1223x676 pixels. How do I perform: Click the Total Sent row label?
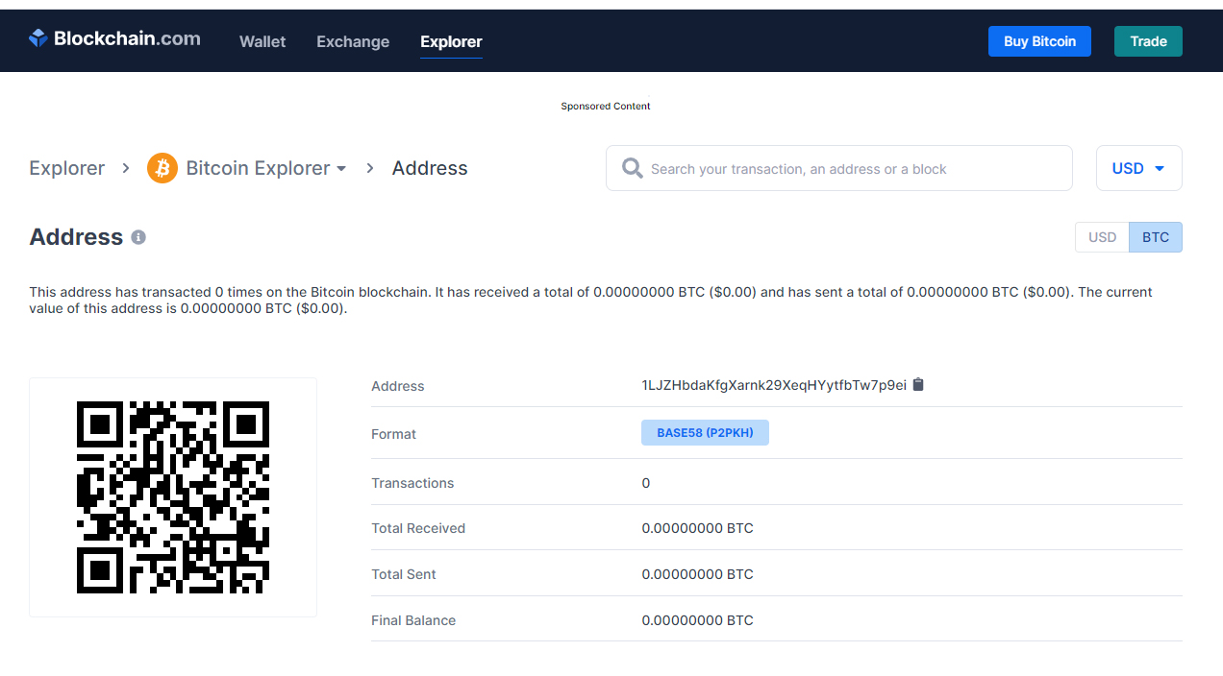coord(404,574)
